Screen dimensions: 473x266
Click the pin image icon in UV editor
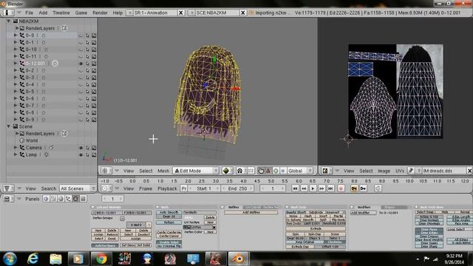click(x=410, y=171)
